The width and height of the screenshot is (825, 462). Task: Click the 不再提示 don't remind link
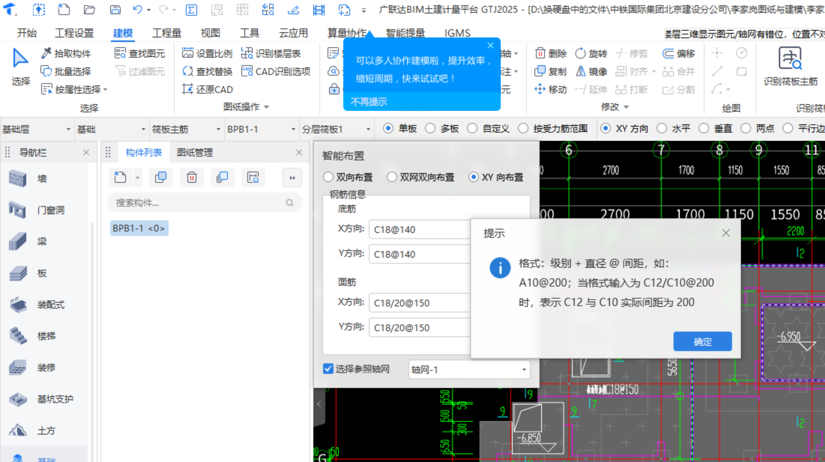point(369,102)
